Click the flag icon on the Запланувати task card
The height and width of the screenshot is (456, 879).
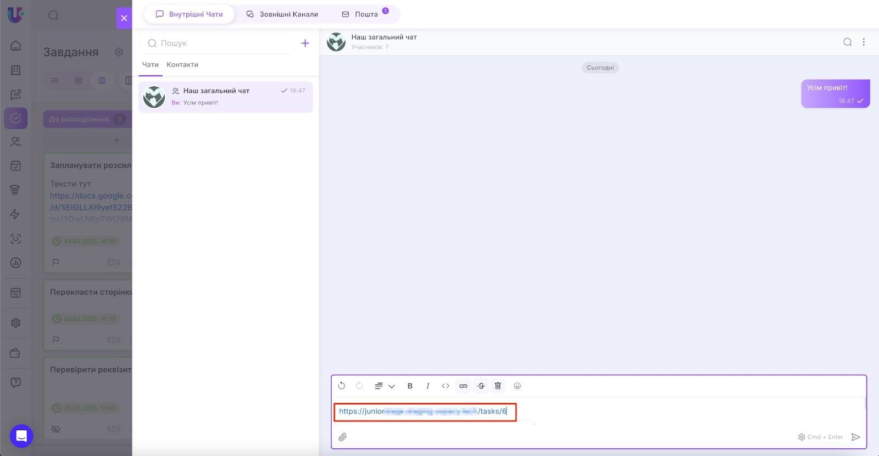coord(56,262)
